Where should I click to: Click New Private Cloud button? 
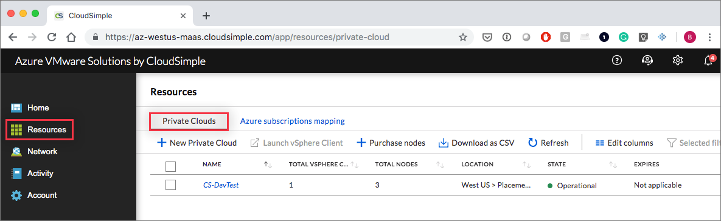point(197,143)
